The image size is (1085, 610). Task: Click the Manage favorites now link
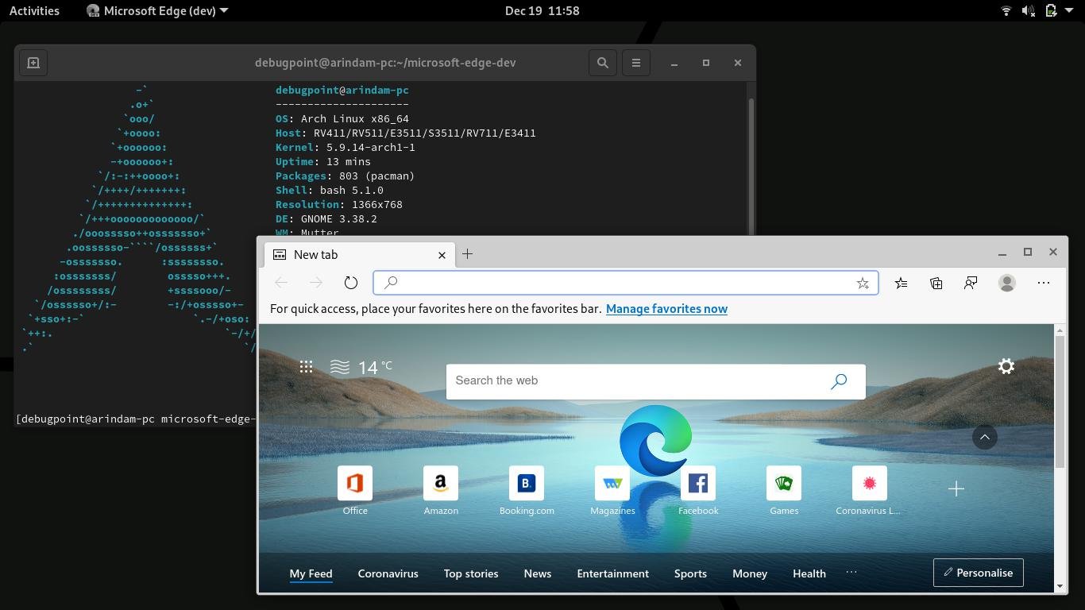point(666,308)
